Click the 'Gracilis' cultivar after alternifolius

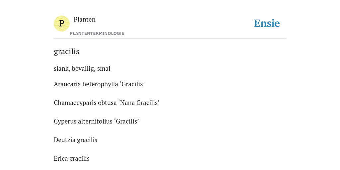(127, 122)
